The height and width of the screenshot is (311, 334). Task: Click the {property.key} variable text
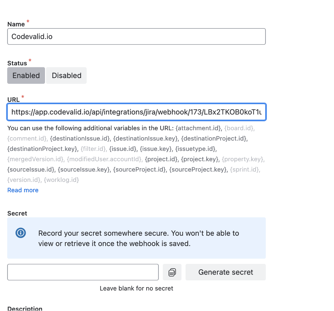click(242, 159)
